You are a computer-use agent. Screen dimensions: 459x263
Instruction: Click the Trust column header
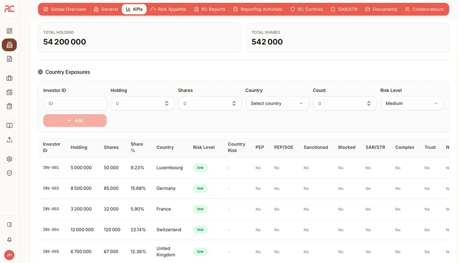430,147
